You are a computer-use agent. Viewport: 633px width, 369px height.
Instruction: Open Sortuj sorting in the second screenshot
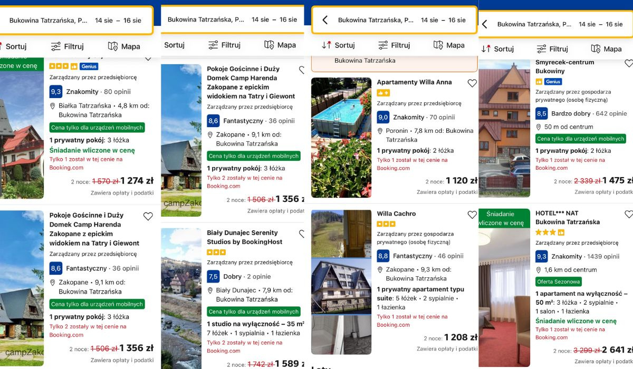tap(174, 45)
